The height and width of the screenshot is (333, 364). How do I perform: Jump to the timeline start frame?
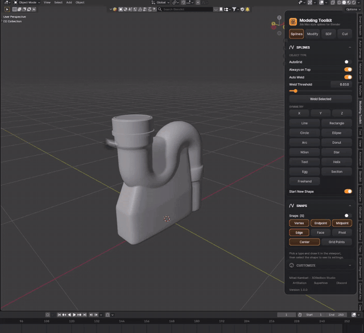(x=59, y=315)
